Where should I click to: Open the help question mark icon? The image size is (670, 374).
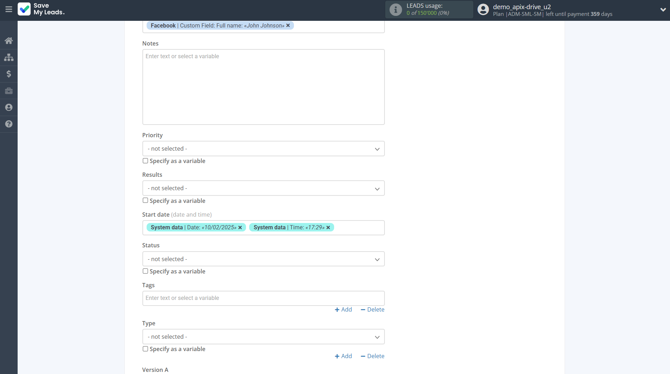pyautogui.click(x=9, y=124)
